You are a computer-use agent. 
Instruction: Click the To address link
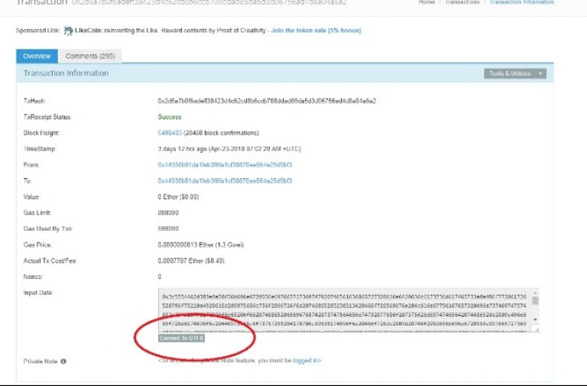click(225, 181)
